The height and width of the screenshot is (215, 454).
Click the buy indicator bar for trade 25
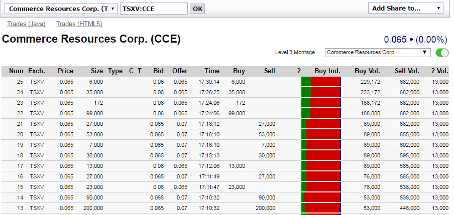pos(321,82)
